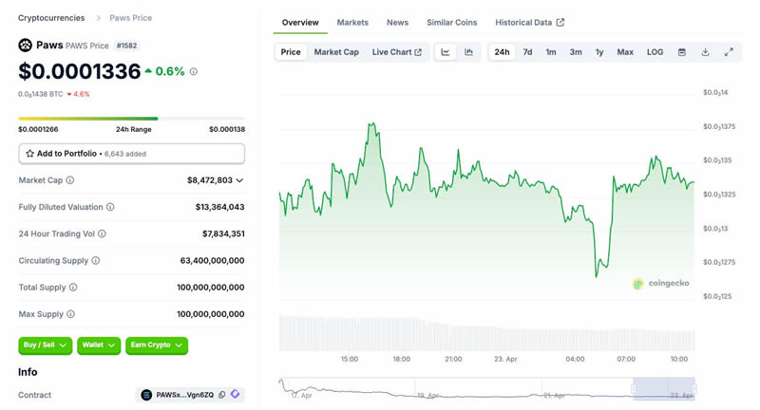Click the info icon beside Circulating Supply

(95, 260)
